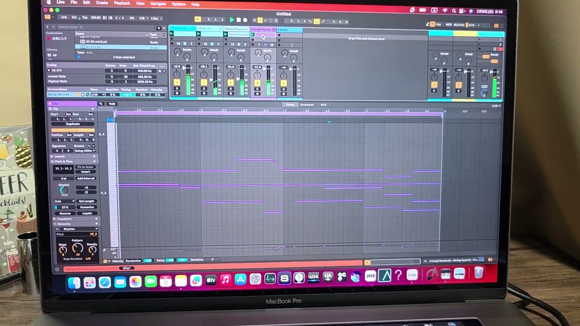Open the MPE tab
580x326 pixels.
click(x=324, y=105)
